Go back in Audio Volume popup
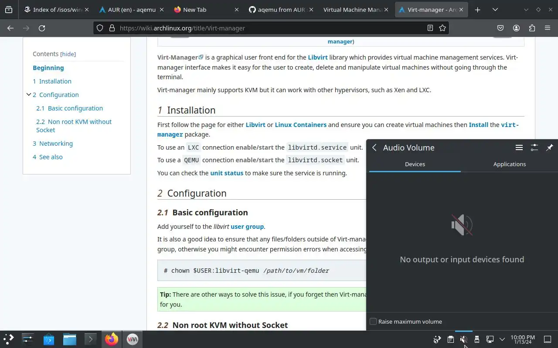 point(374,147)
